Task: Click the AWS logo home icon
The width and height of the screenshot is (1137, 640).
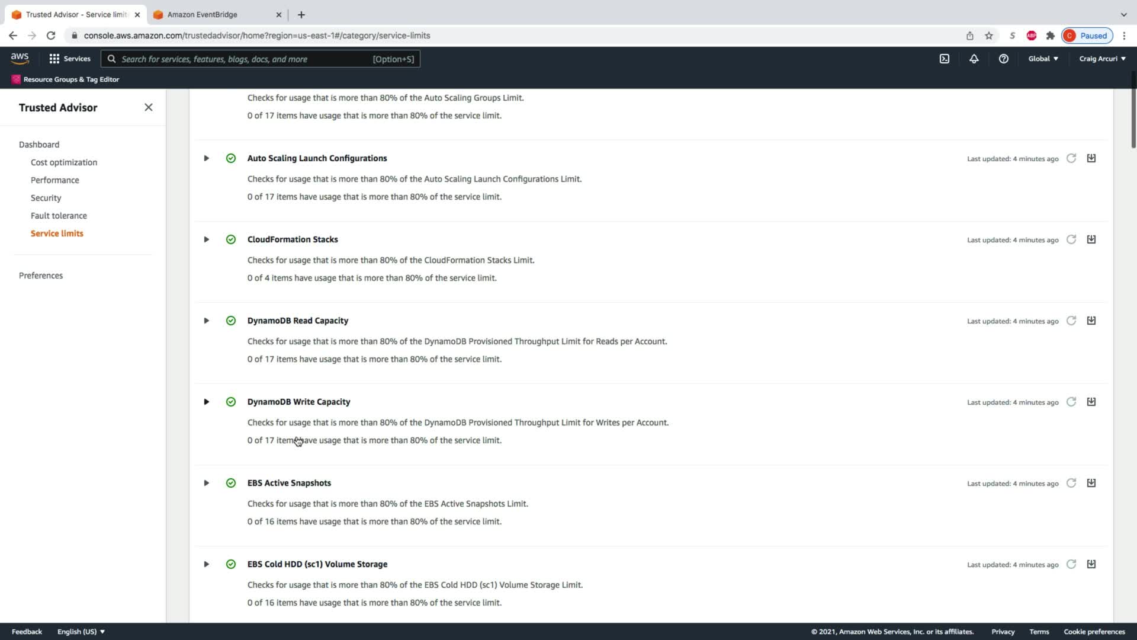Action: 20,58
